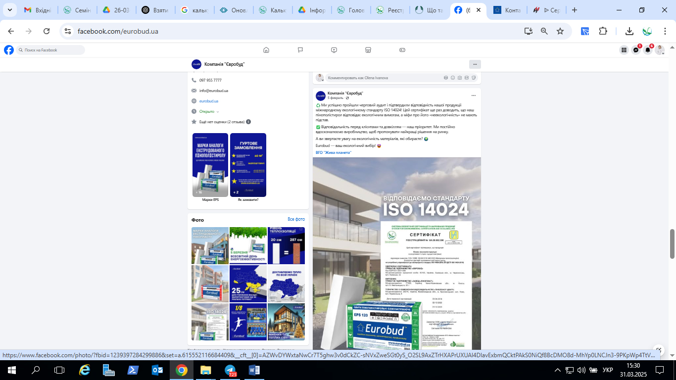
Task: Switch to the Gmail 'Вхідні' tab
Action: (38, 10)
